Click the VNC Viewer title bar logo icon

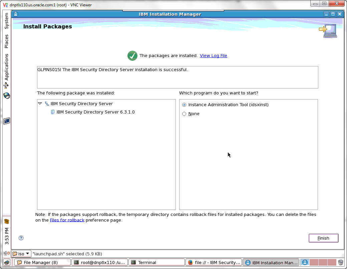coord(5,5)
